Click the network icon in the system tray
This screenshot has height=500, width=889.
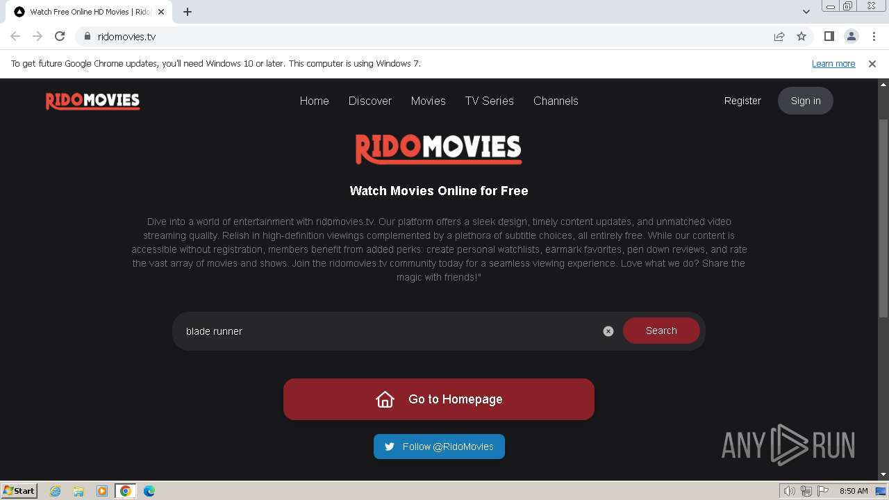click(x=806, y=491)
